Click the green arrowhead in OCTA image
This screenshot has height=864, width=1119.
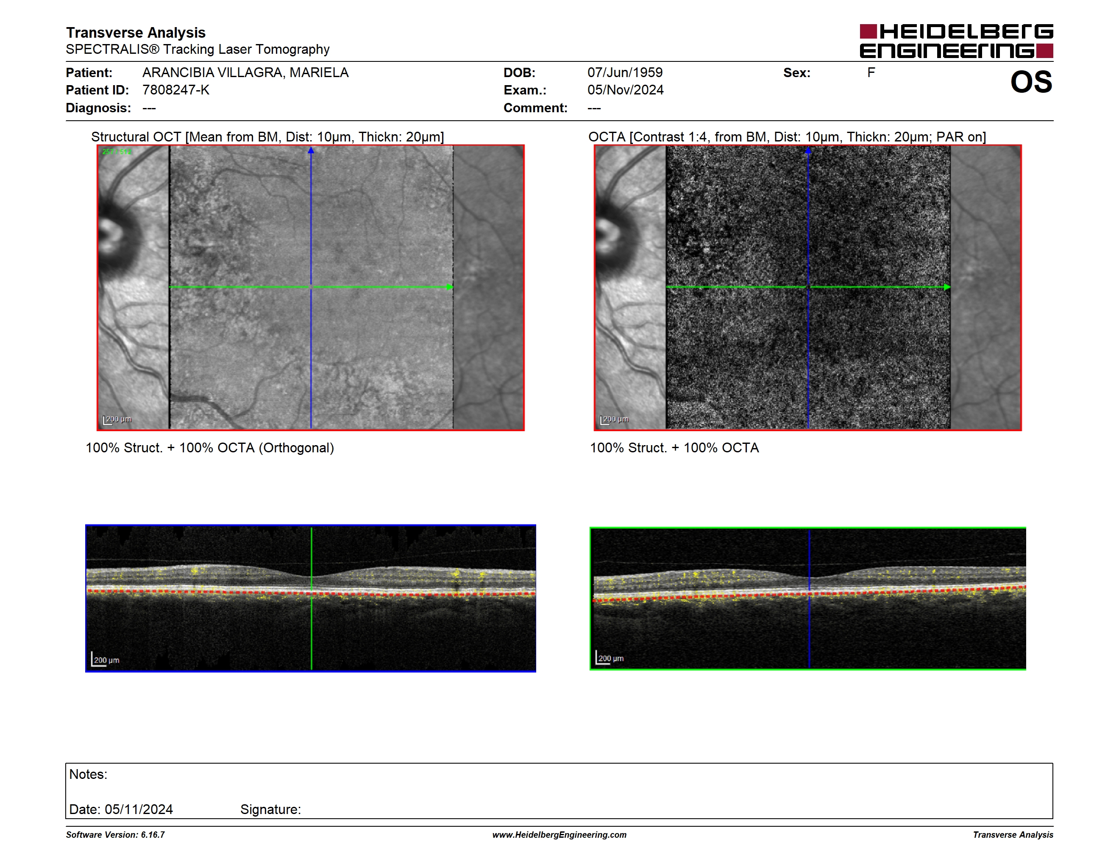coord(947,287)
